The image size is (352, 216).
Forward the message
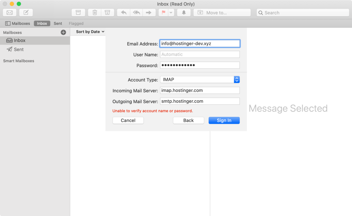[x=149, y=12]
